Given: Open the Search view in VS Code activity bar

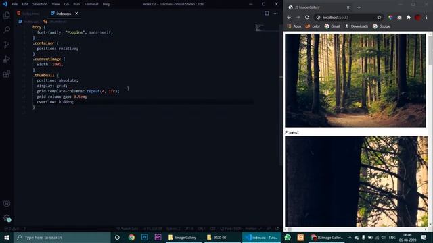Looking at the screenshot, I should pos(7,30).
